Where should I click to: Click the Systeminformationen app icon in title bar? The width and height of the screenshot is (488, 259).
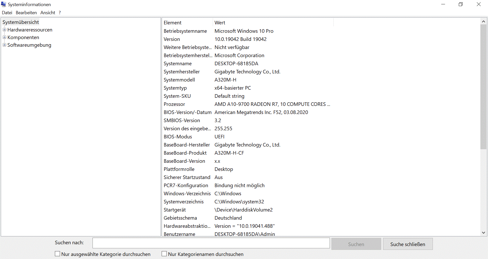point(4,4)
